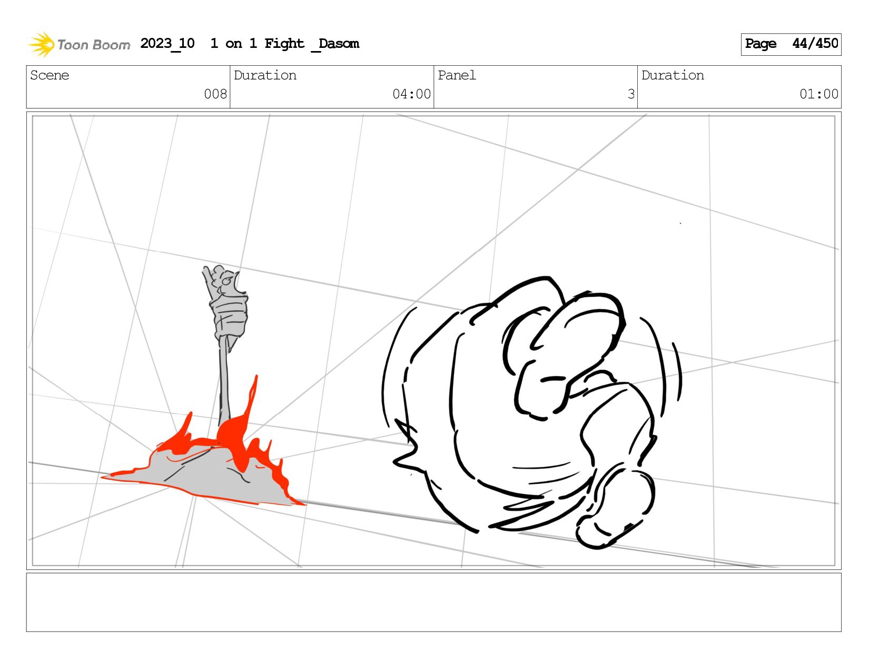Click the empty notes box below the panel
This screenshot has height=671, width=869.
coord(433,602)
